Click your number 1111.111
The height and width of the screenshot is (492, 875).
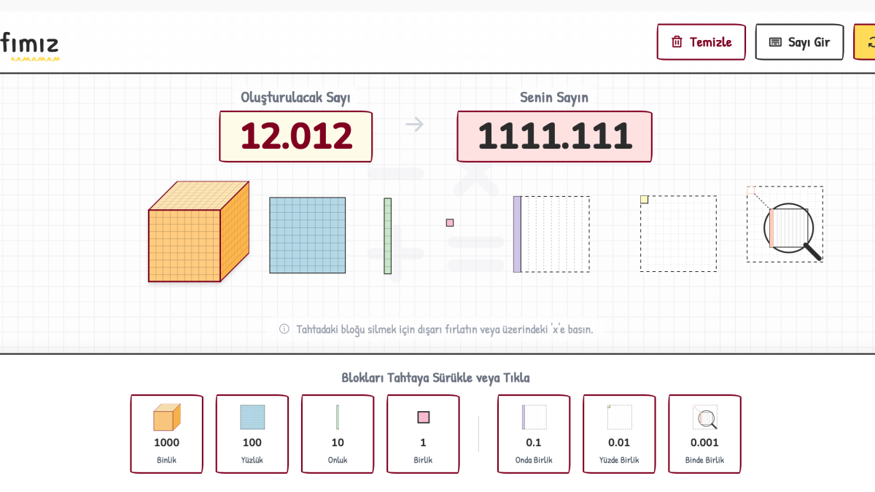point(555,136)
